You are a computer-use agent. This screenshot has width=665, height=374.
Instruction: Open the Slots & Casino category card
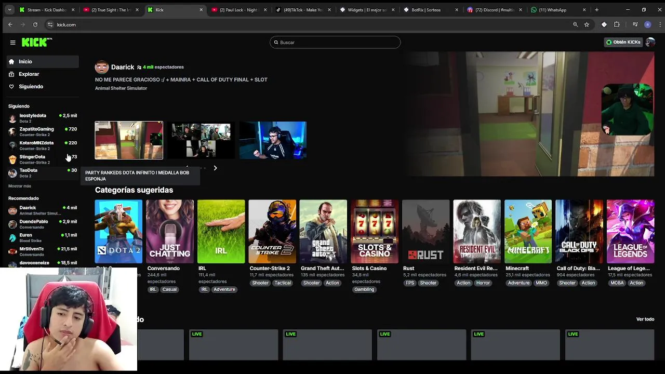point(375,232)
